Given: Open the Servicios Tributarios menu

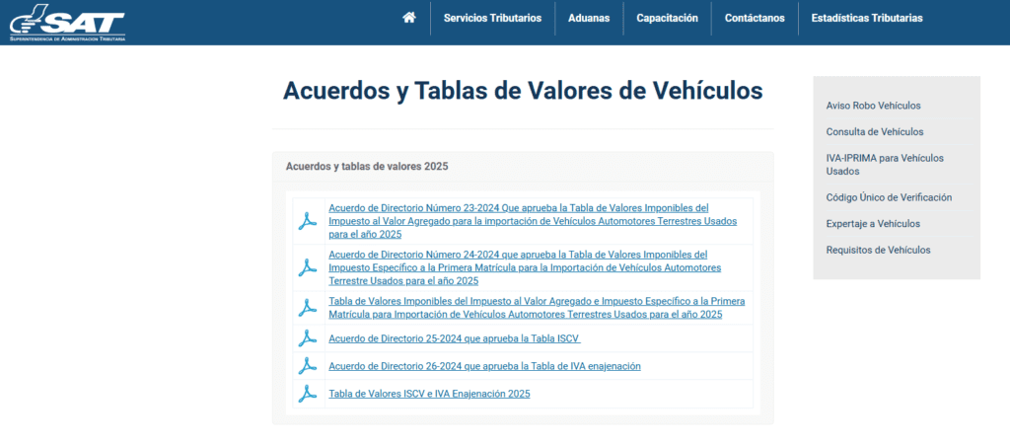Looking at the screenshot, I should [x=492, y=18].
